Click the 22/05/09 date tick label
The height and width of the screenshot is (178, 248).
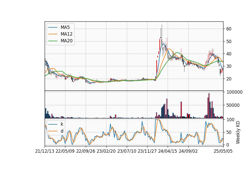click(x=65, y=151)
